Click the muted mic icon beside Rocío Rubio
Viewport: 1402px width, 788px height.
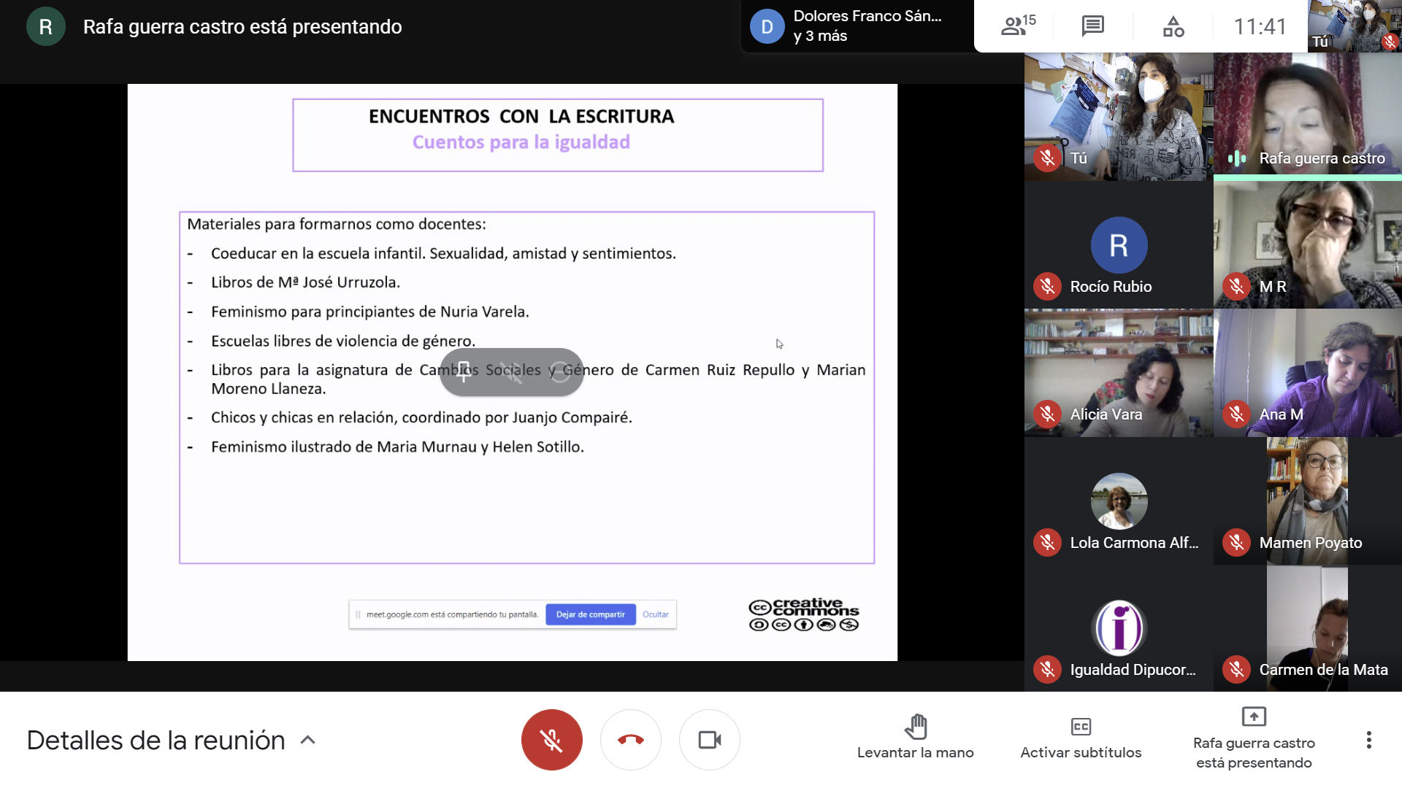1047,286
